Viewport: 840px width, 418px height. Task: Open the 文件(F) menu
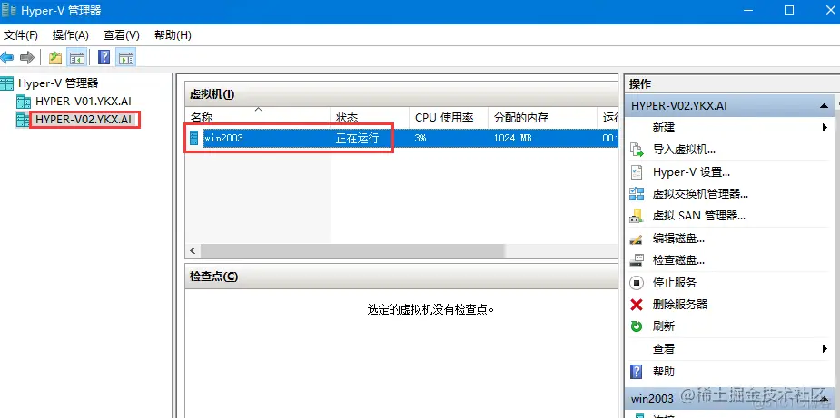tap(21, 35)
